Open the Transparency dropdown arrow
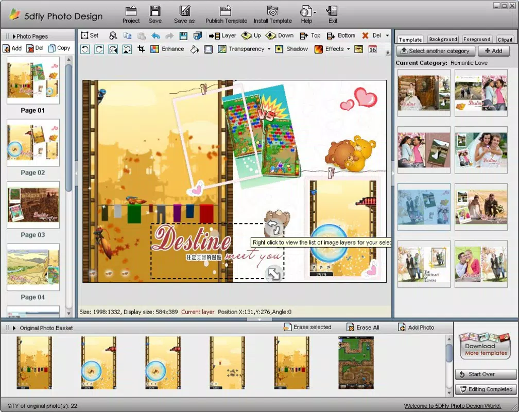 click(269, 49)
